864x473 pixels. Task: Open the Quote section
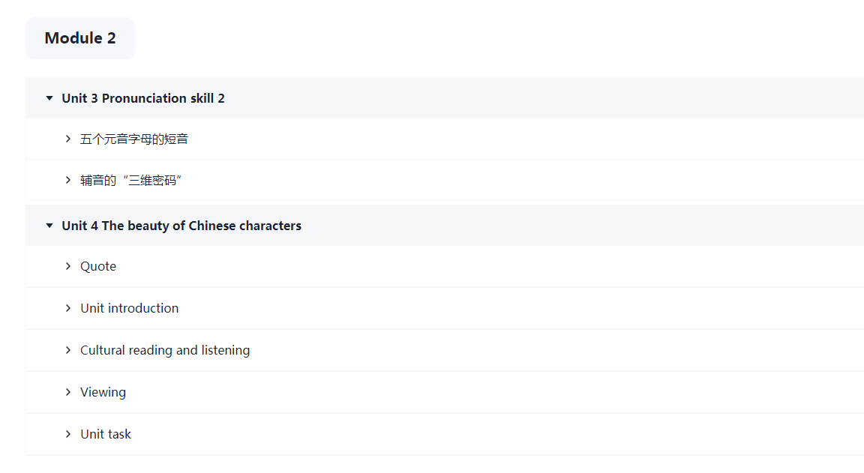coord(98,267)
